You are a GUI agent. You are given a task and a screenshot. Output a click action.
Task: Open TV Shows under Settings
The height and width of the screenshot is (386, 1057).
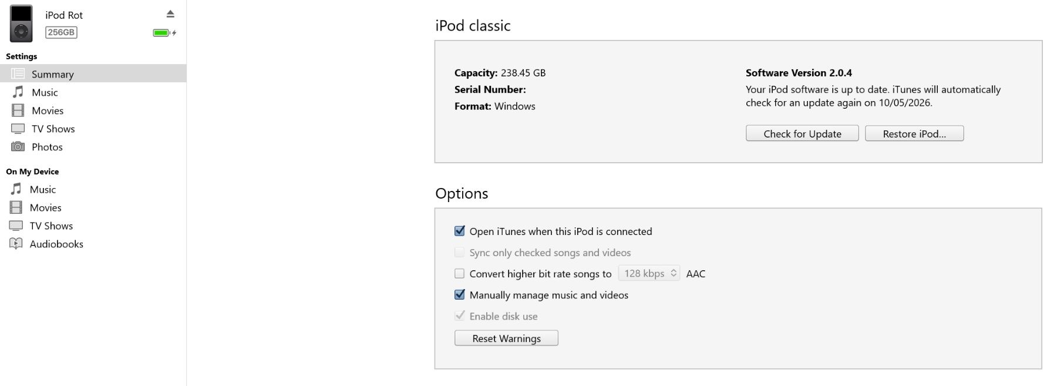click(93, 129)
